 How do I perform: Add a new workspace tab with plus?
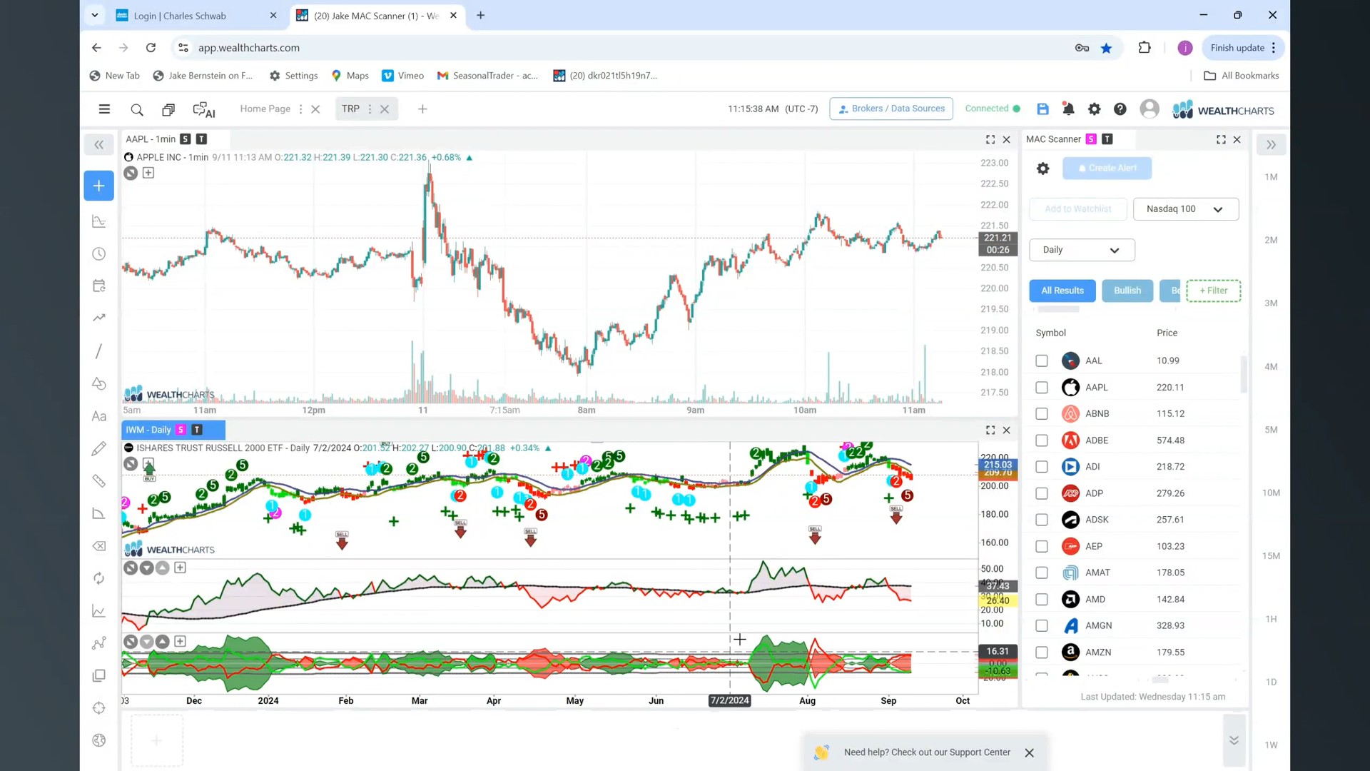click(422, 109)
